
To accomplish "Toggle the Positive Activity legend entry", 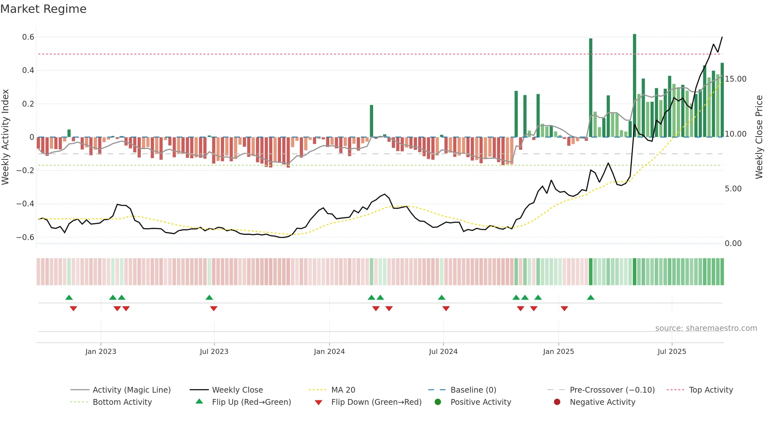I will pos(473,402).
